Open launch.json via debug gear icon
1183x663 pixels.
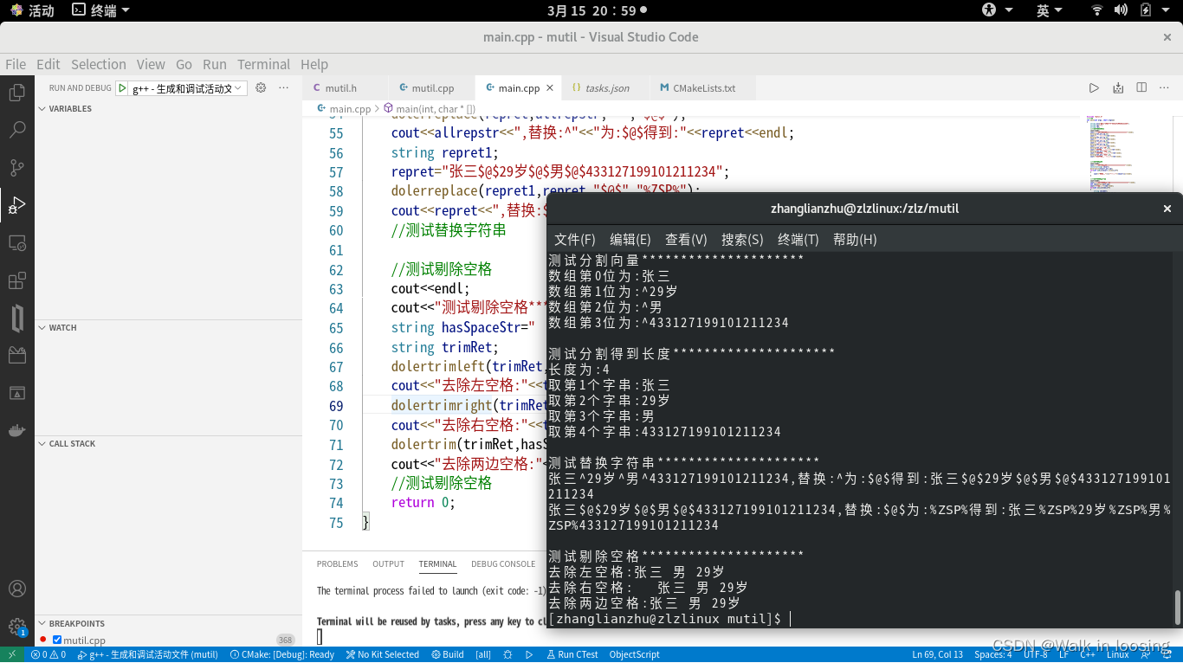(x=261, y=88)
